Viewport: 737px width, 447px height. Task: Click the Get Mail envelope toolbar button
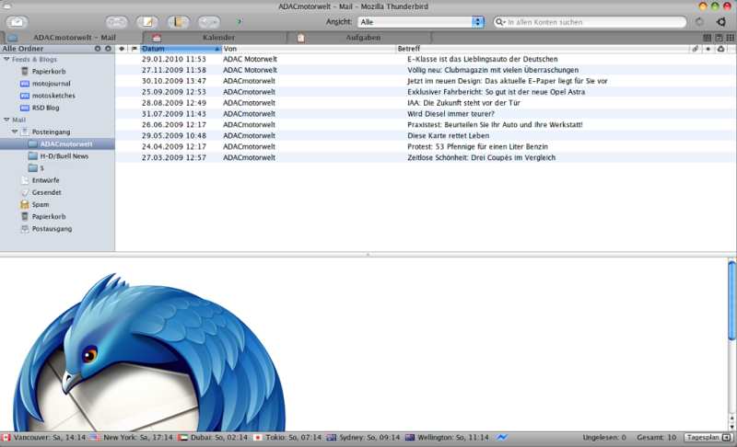tap(17, 21)
